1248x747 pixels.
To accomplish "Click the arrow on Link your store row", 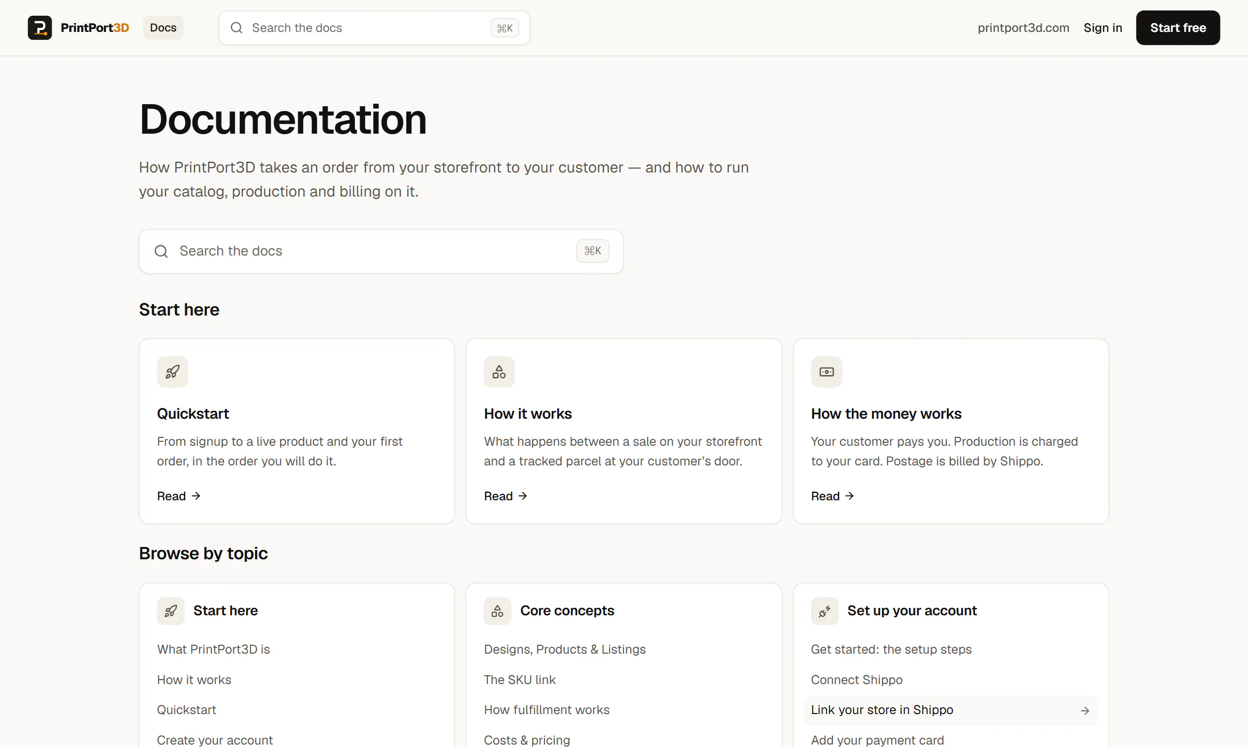I will [1085, 711].
